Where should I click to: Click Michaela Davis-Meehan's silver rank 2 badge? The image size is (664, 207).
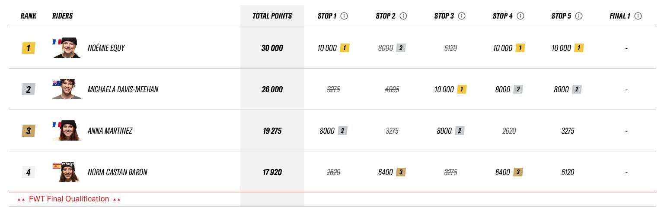[x=28, y=90]
